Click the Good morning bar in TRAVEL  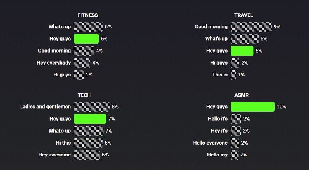click(251, 27)
